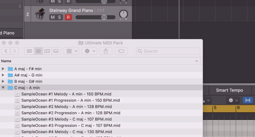Open the Finder action gear menu
This screenshot has height=137, width=255.
pos(89,51)
